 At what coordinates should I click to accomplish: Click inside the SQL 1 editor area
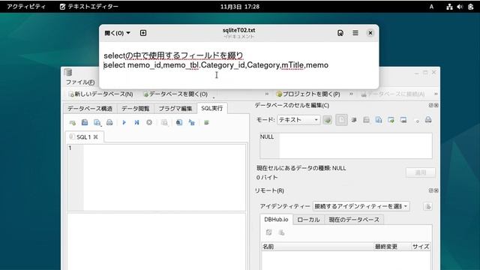pos(164,178)
